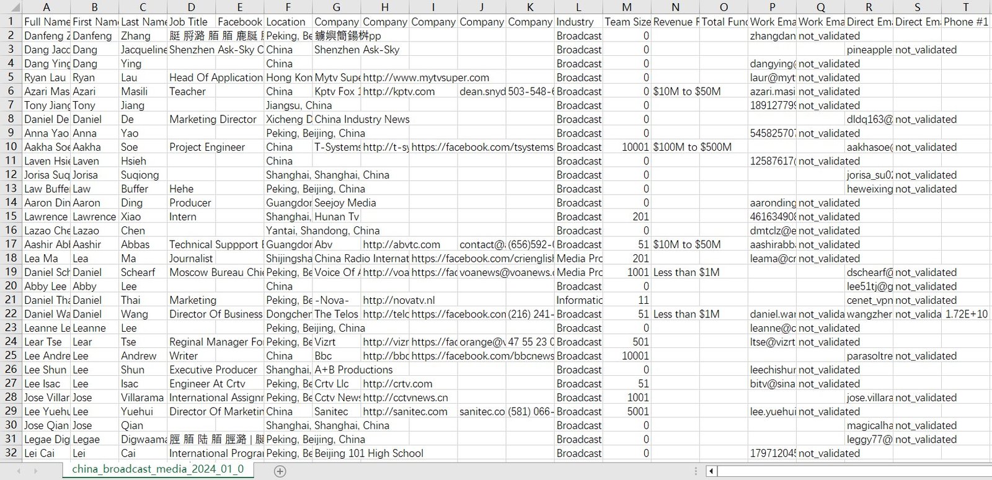This screenshot has height=480, width=992.
Task: Click the 'Shenzhen Ask-Sky' company cell
Action: [356, 50]
